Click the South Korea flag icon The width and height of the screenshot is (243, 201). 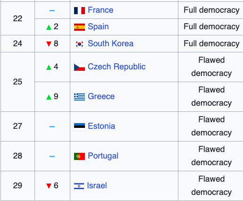79,44
